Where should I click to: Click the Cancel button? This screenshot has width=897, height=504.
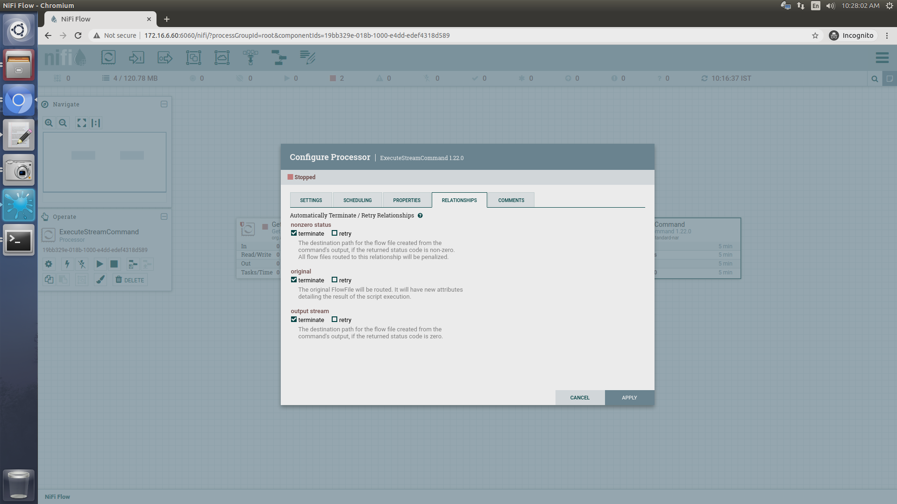579,398
